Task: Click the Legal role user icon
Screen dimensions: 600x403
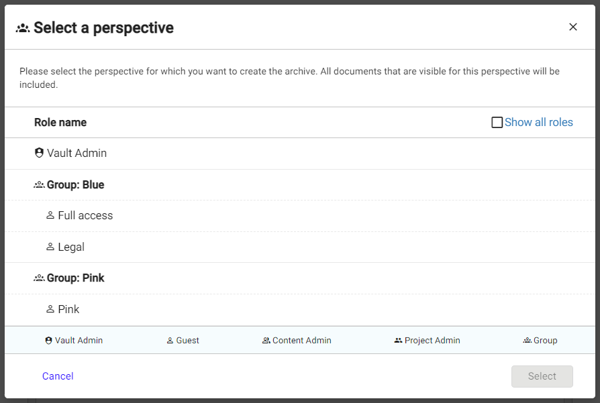Action: (x=50, y=247)
